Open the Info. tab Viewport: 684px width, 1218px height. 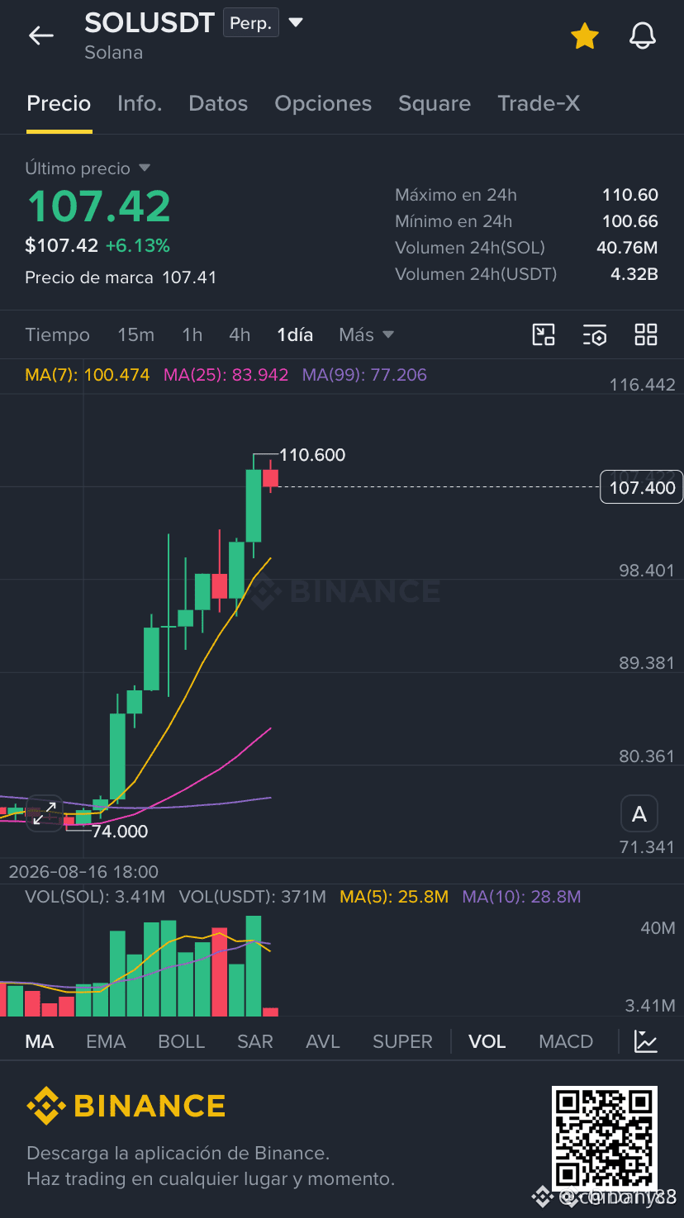point(140,103)
